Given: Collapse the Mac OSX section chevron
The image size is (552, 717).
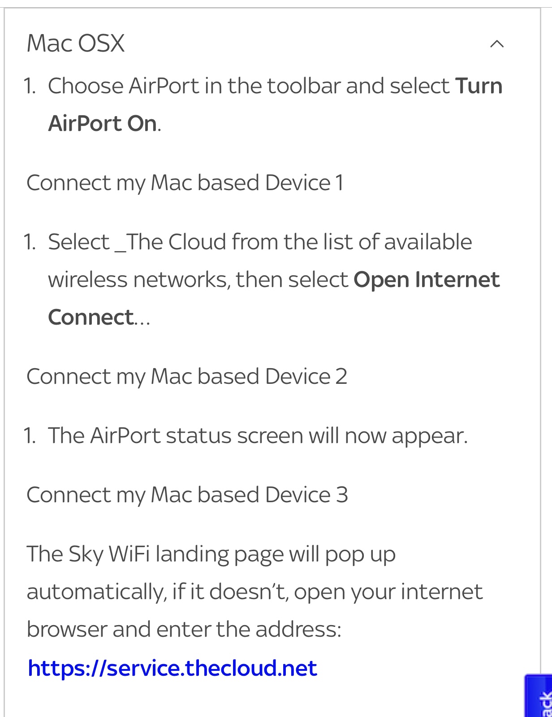Looking at the screenshot, I should pyautogui.click(x=497, y=44).
